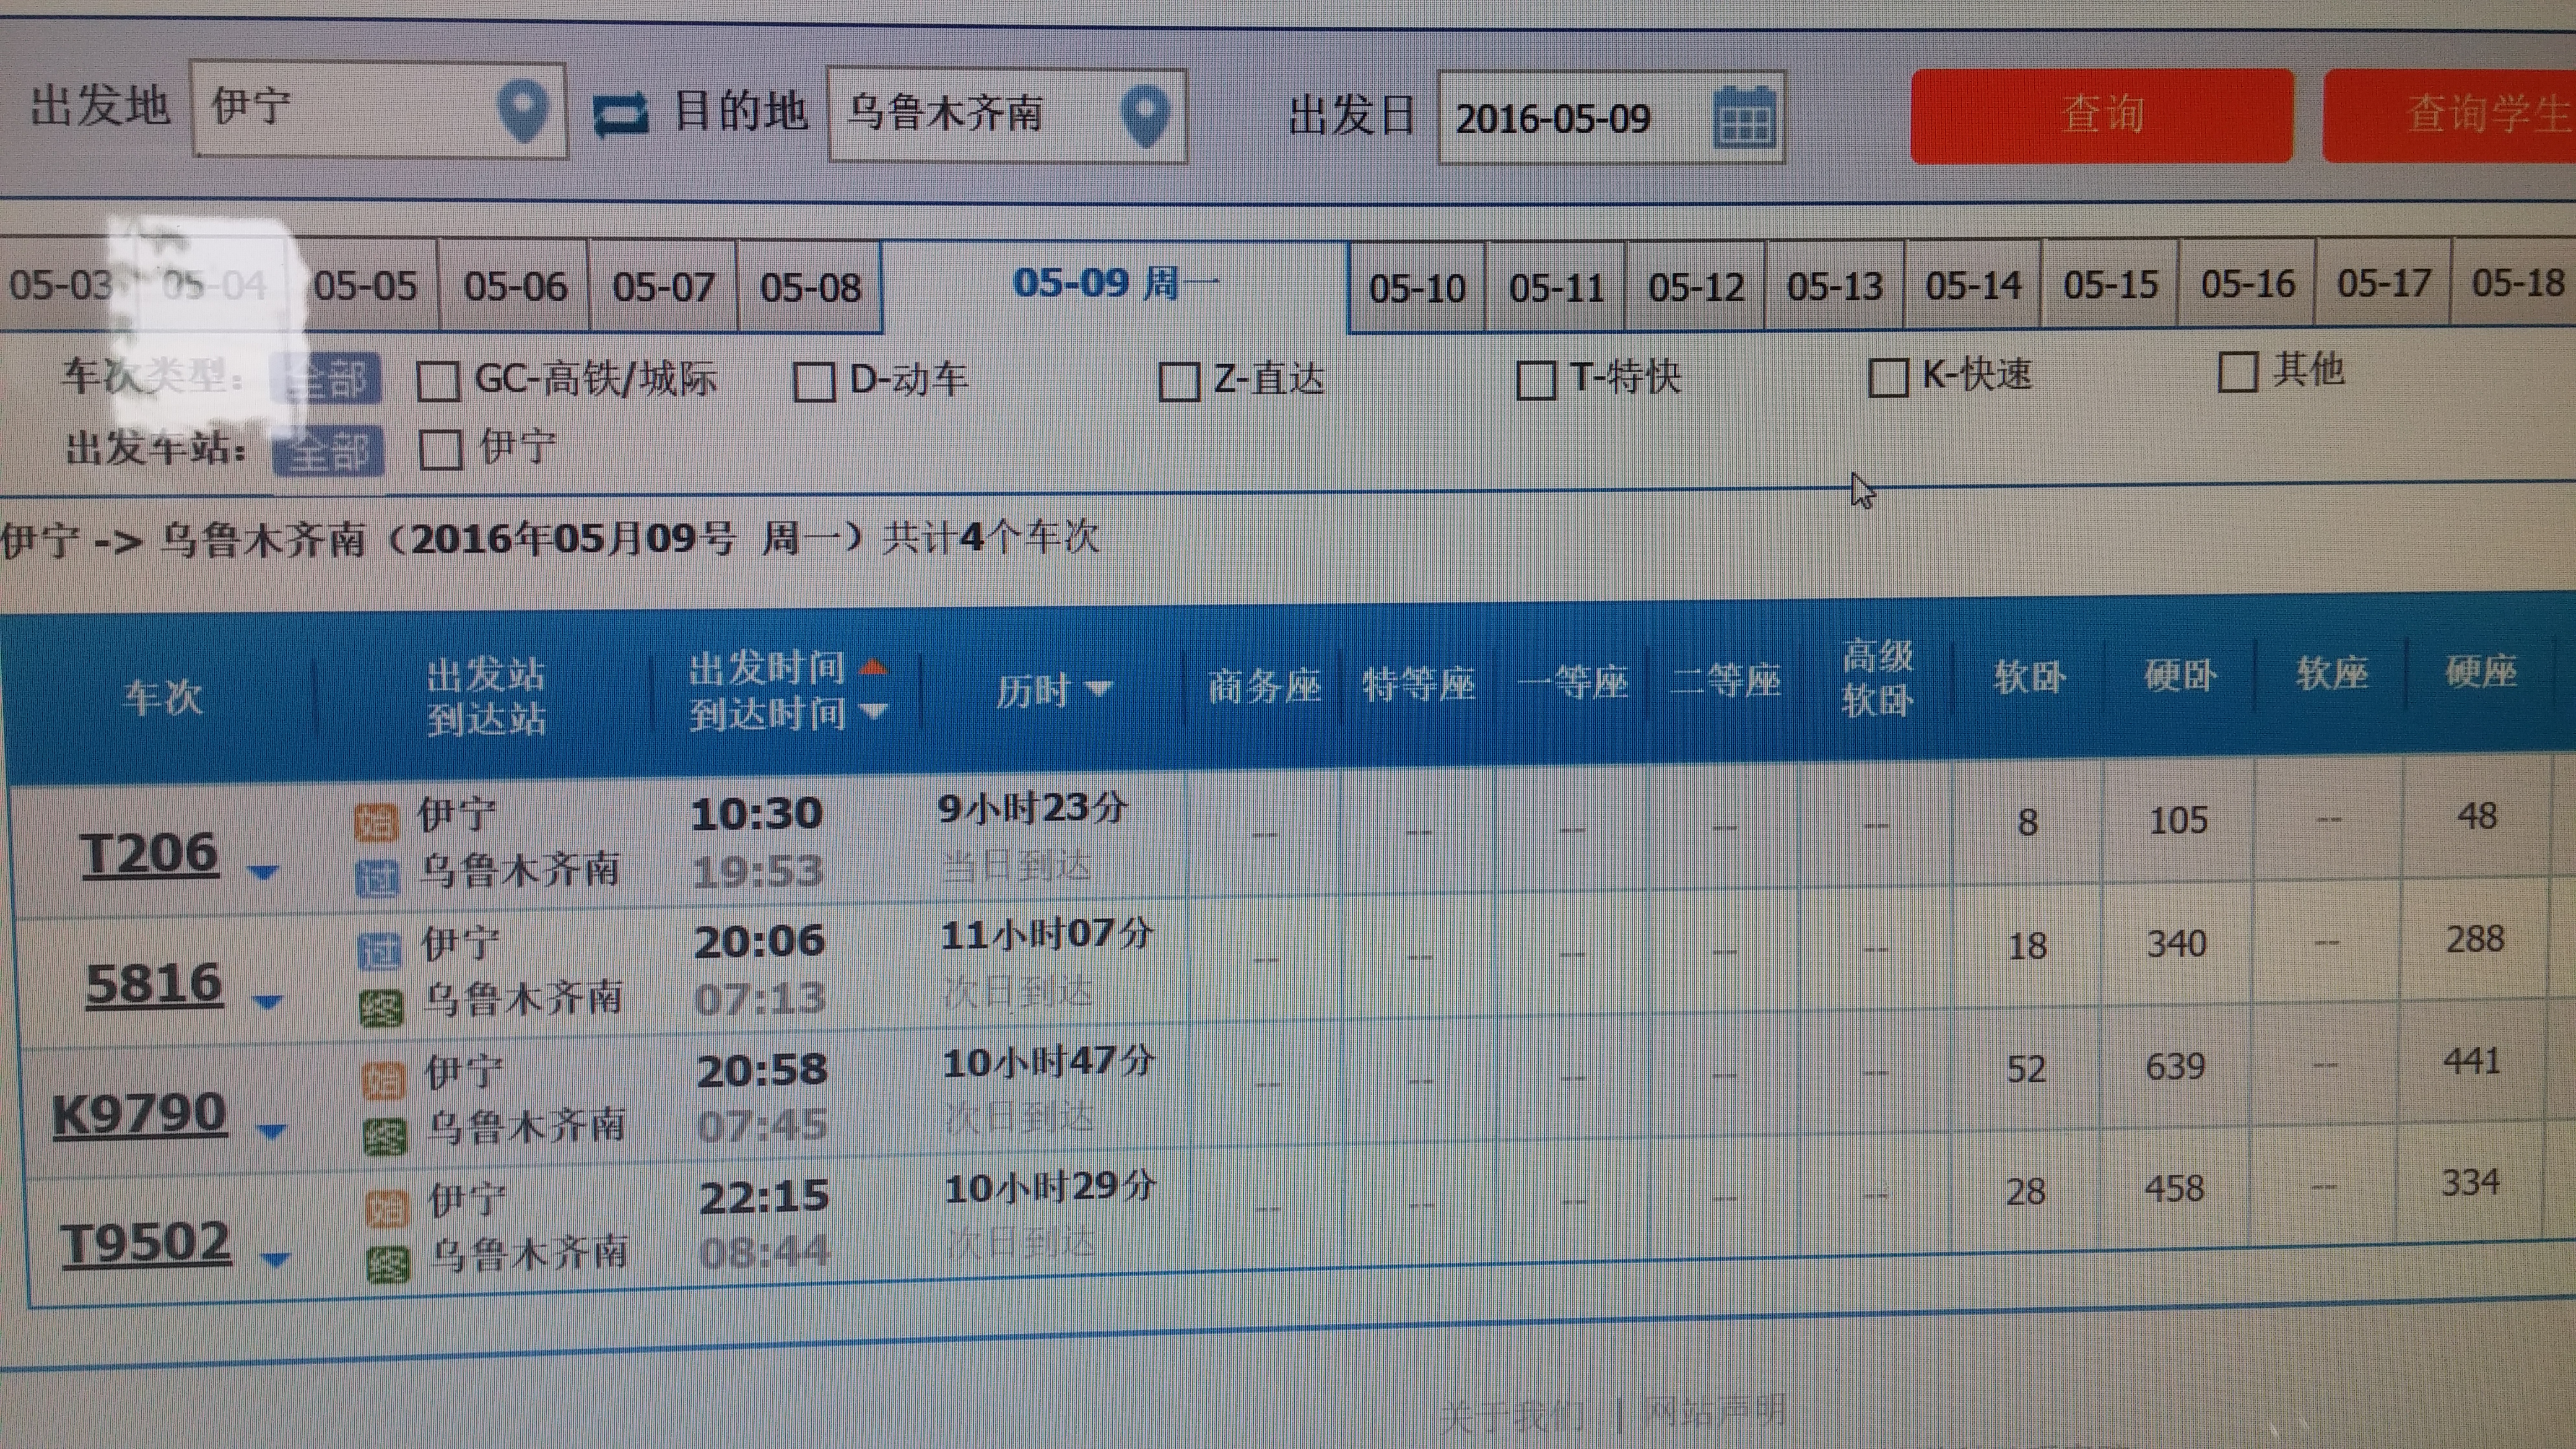Enable the GC-高铁/城际 train type filter

pyautogui.click(x=438, y=381)
